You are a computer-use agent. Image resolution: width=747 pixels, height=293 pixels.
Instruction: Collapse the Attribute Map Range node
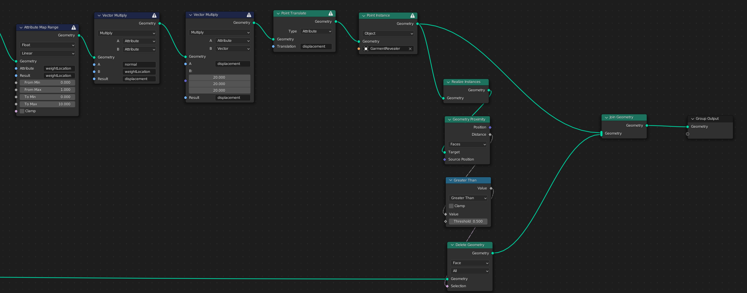pos(21,27)
